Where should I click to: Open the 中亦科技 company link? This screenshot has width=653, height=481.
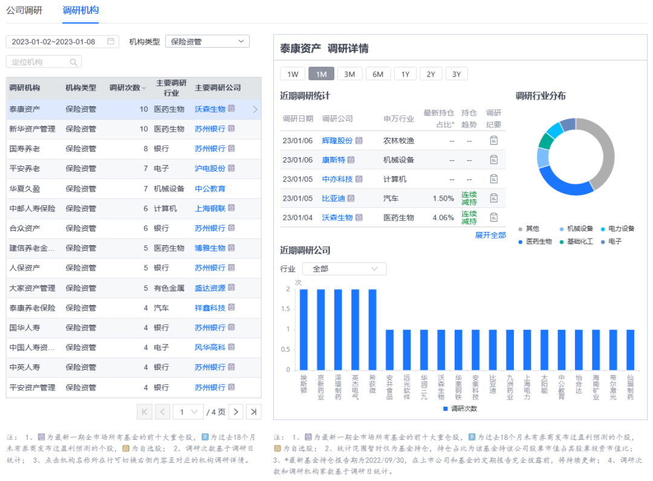click(337, 179)
